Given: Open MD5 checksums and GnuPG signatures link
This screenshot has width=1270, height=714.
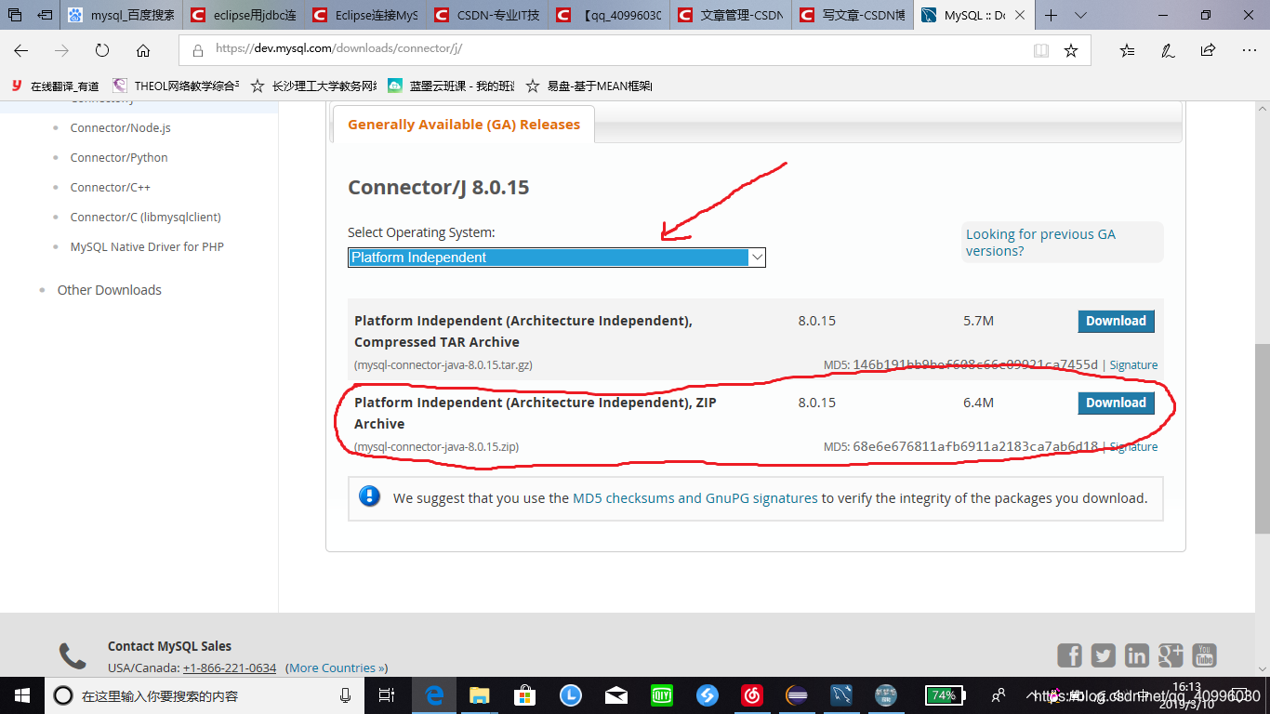Looking at the screenshot, I should 695,498.
